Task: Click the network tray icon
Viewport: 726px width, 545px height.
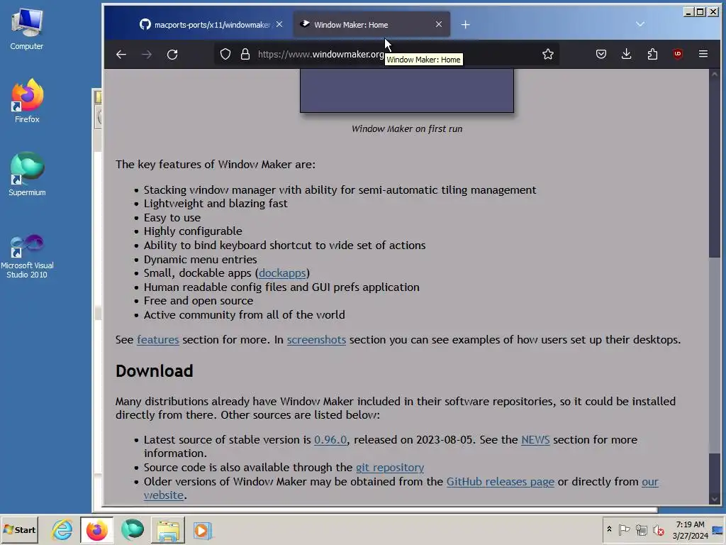Action: (641, 529)
